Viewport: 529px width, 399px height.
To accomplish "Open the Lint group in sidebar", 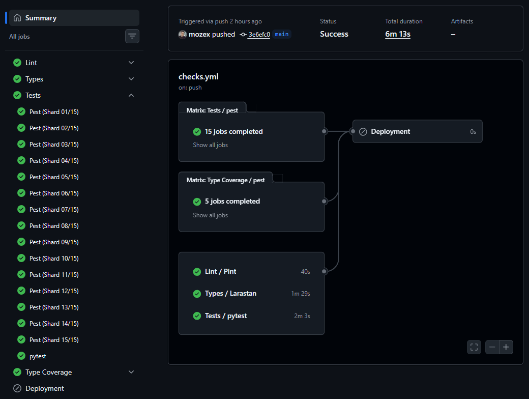I will point(31,63).
